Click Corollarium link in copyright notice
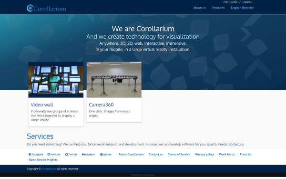The height and width of the screenshot is (179, 286). pyautogui.click(x=49, y=169)
